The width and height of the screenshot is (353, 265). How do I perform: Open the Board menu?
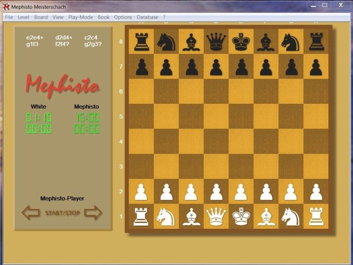(x=41, y=17)
